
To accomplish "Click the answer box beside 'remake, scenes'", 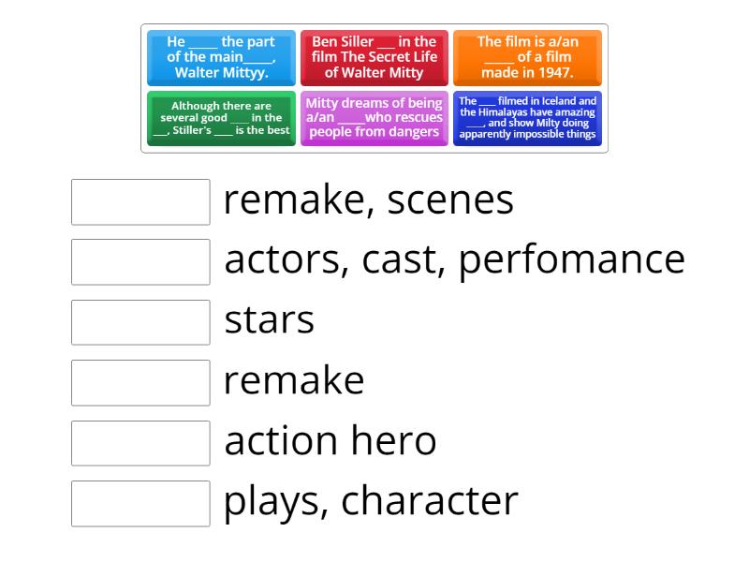I will pyautogui.click(x=140, y=203).
